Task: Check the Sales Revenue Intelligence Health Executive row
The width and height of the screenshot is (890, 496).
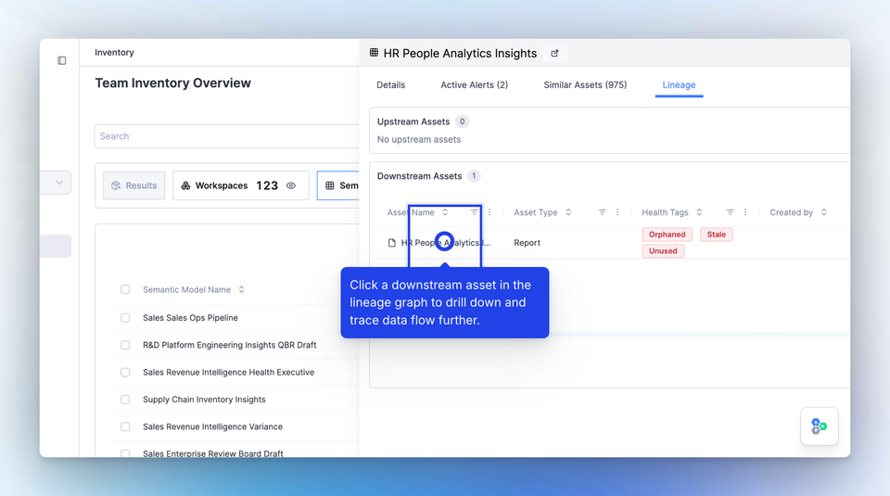Action: 125,373
